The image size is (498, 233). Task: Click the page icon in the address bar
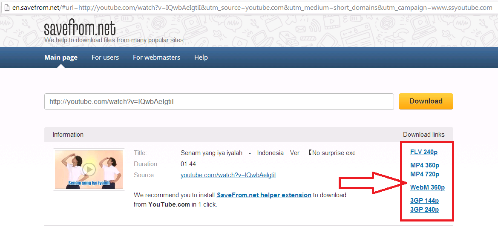7,8
